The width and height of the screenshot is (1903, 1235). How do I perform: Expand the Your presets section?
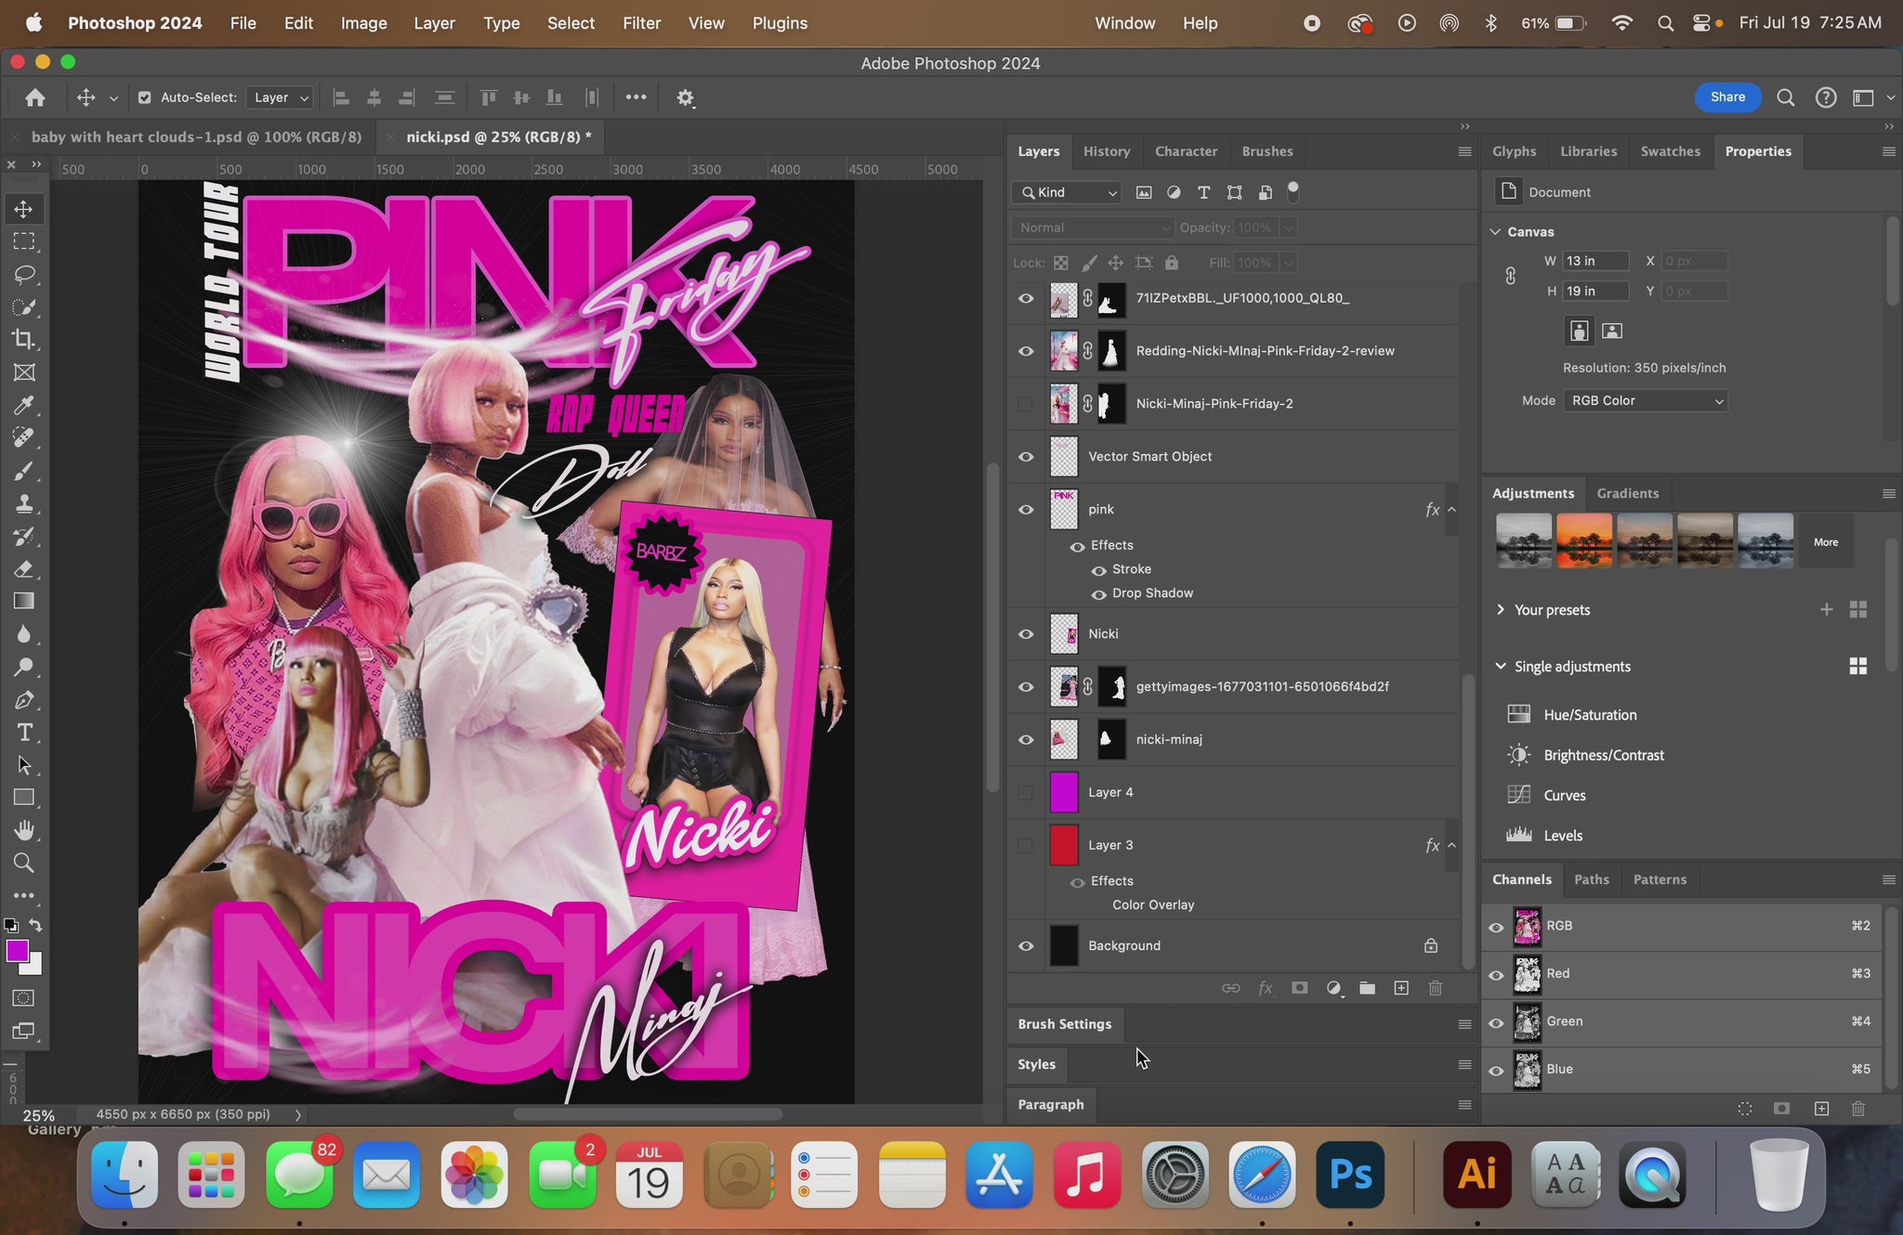tap(1501, 610)
